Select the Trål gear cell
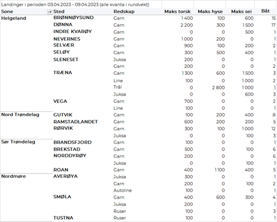The height and width of the screenshot is (222, 277). [x=117, y=87]
